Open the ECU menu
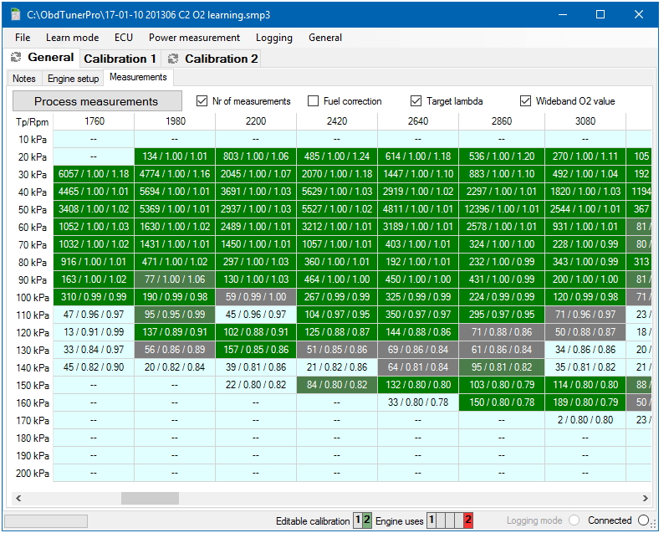 point(124,38)
